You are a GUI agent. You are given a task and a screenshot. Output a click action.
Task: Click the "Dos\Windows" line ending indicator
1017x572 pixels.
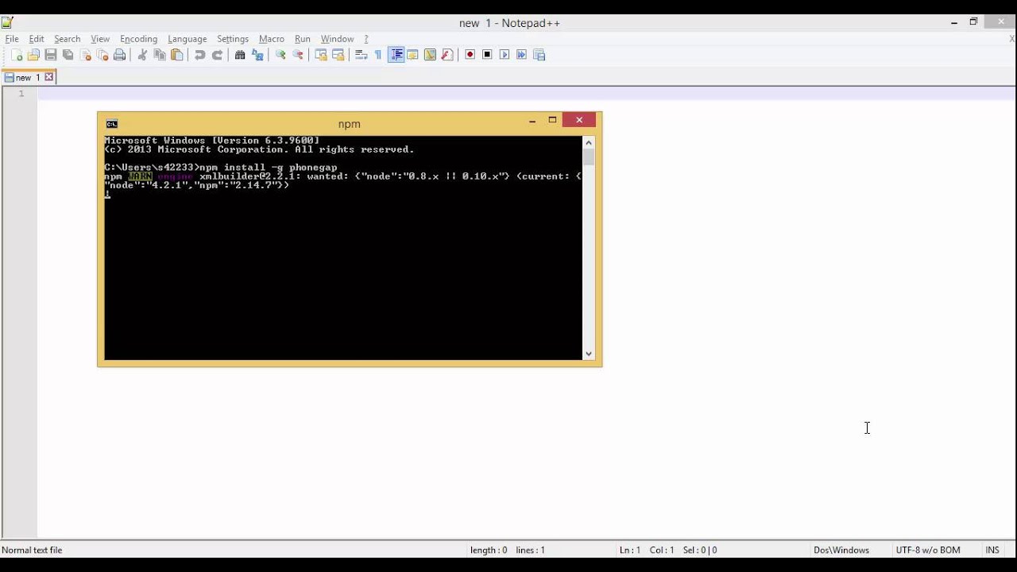click(841, 550)
